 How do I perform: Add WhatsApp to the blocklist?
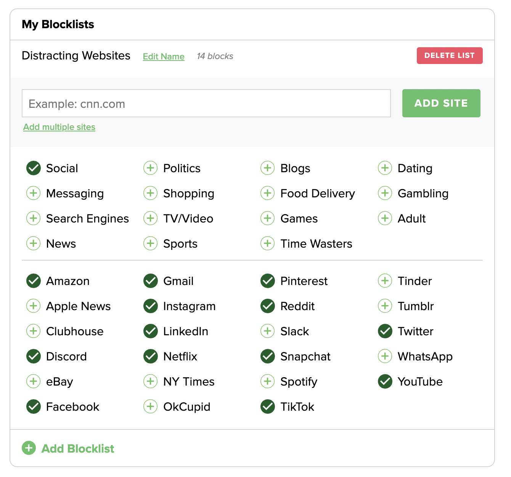[x=385, y=356]
